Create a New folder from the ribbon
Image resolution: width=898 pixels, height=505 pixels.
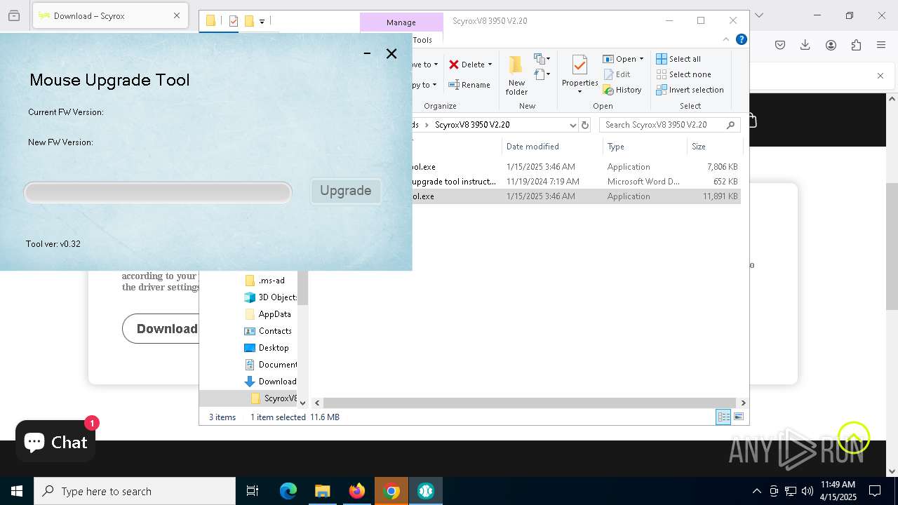click(x=516, y=75)
